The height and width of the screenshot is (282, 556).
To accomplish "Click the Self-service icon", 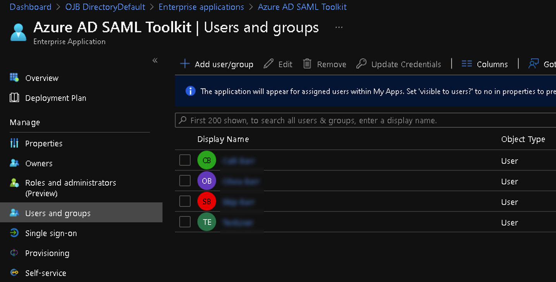I will (14, 273).
